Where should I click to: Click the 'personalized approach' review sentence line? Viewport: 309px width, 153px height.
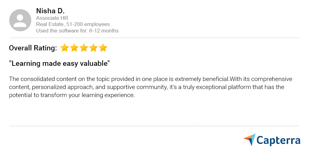[146, 87]
